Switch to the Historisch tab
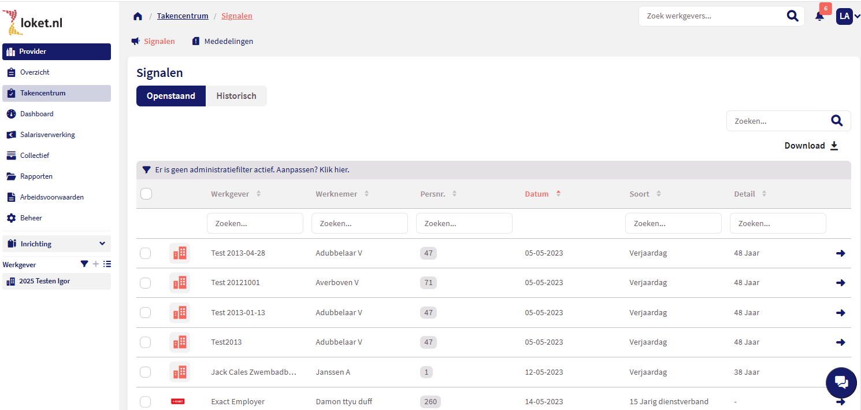 click(x=236, y=96)
